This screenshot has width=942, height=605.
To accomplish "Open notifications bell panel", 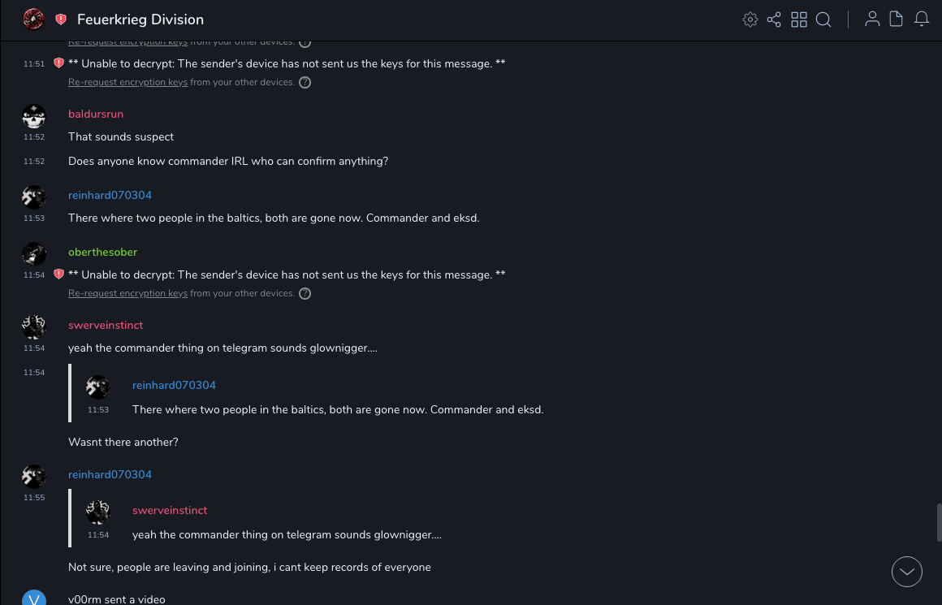I will pos(922,19).
